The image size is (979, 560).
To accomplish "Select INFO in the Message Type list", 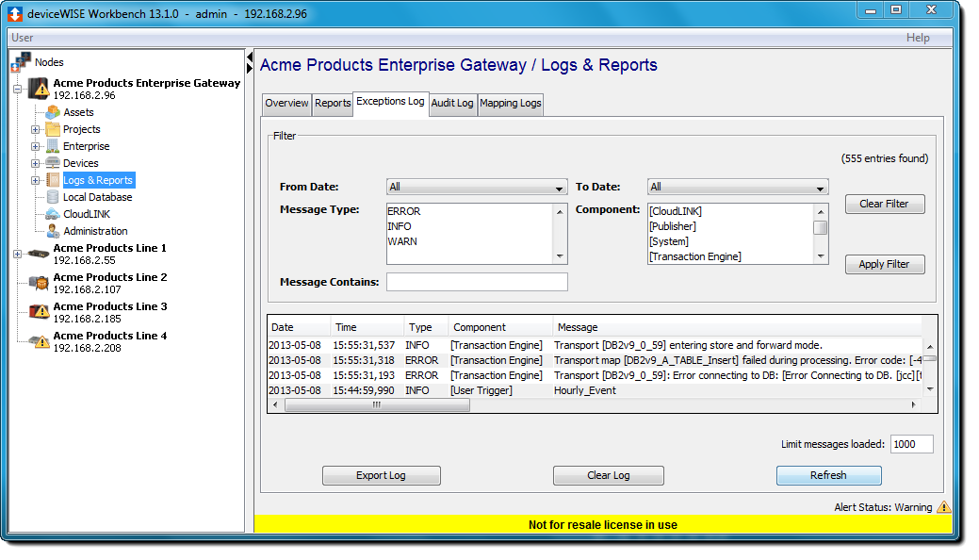I will (469, 226).
